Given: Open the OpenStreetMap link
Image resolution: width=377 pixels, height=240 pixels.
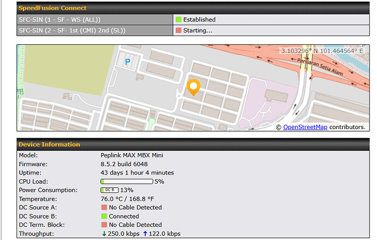Looking at the screenshot, I should tap(305, 127).
